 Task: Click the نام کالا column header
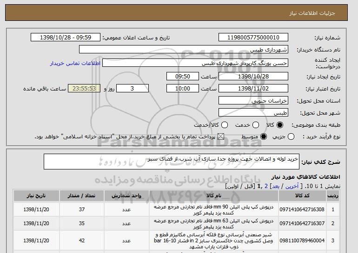pyautogui.click(x=214, y=196)
